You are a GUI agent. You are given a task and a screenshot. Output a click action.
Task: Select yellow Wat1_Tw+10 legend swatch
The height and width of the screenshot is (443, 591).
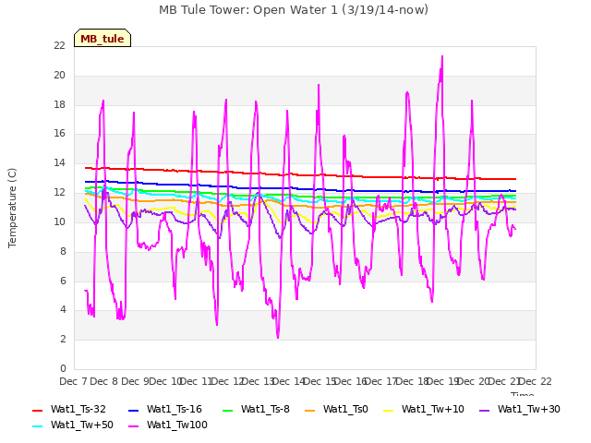point(389,410)
